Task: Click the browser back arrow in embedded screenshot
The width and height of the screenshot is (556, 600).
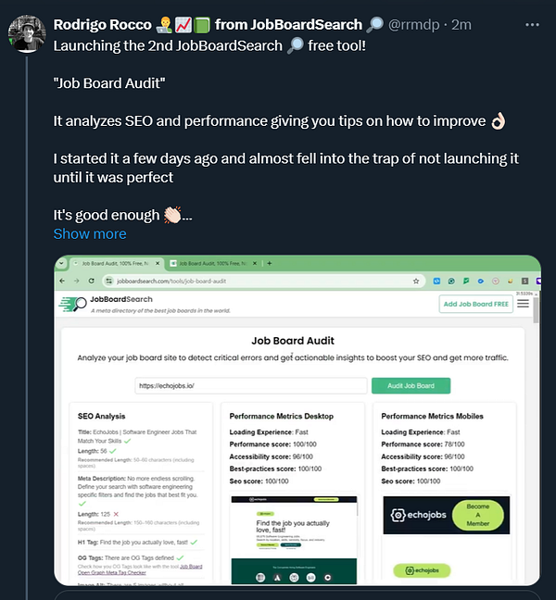Action: 62,281
